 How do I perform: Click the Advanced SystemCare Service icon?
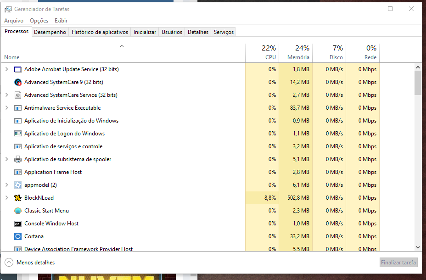pos(17,95)
